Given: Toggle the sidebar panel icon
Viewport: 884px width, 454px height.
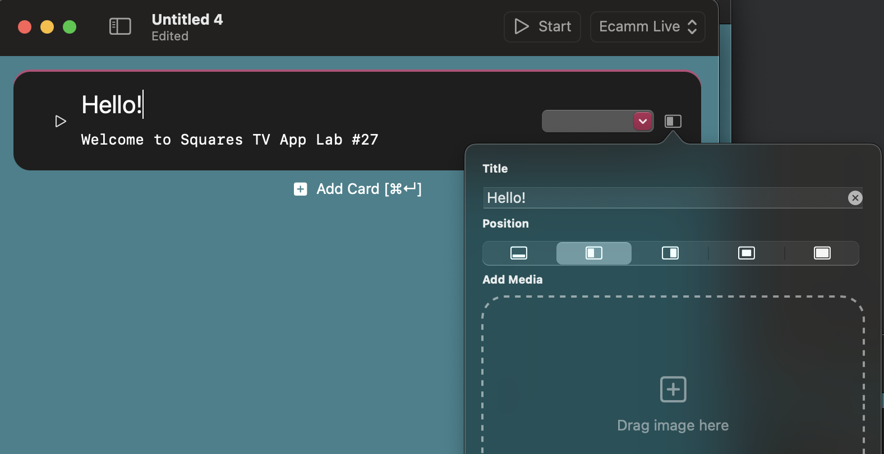Looking at the screenshot, I should coord(120,26).
